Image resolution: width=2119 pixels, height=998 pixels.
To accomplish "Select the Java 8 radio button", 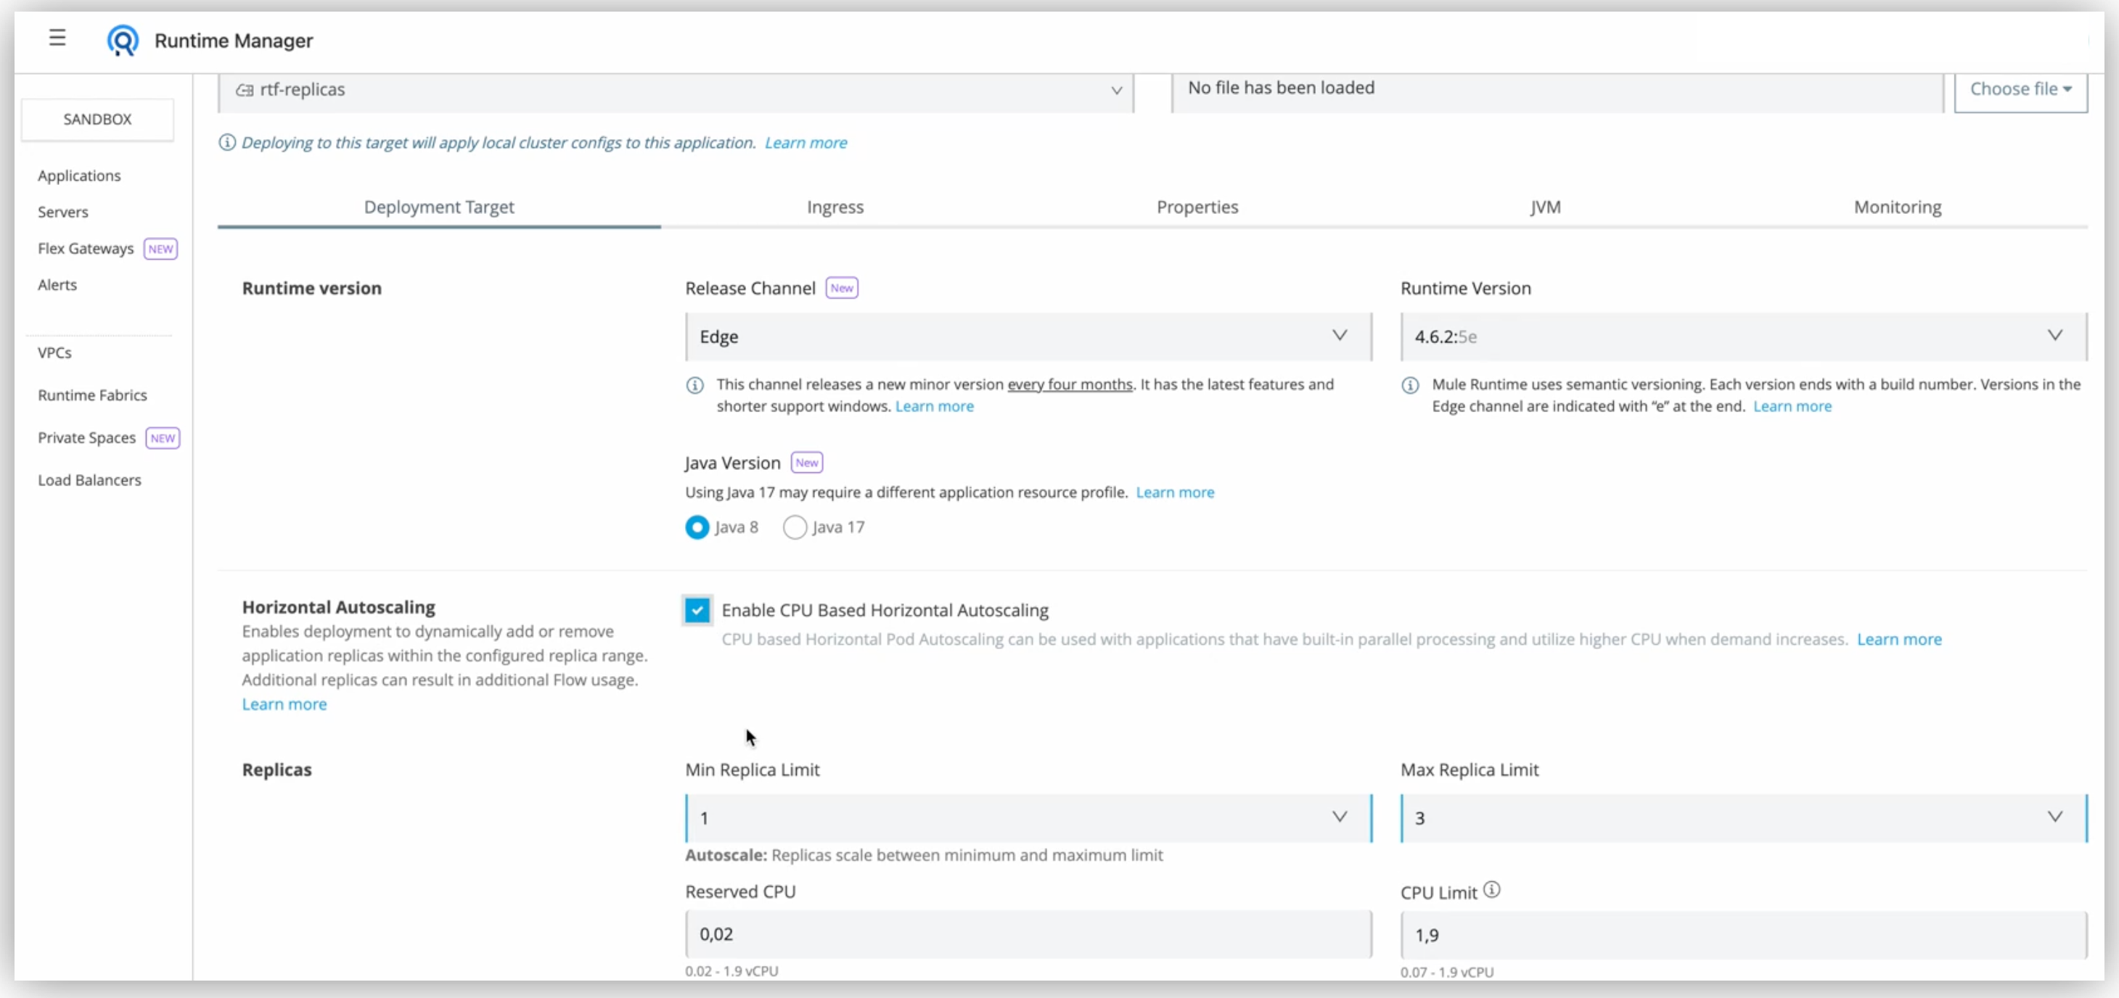I will pyautogui.click(x=697, y=527).
